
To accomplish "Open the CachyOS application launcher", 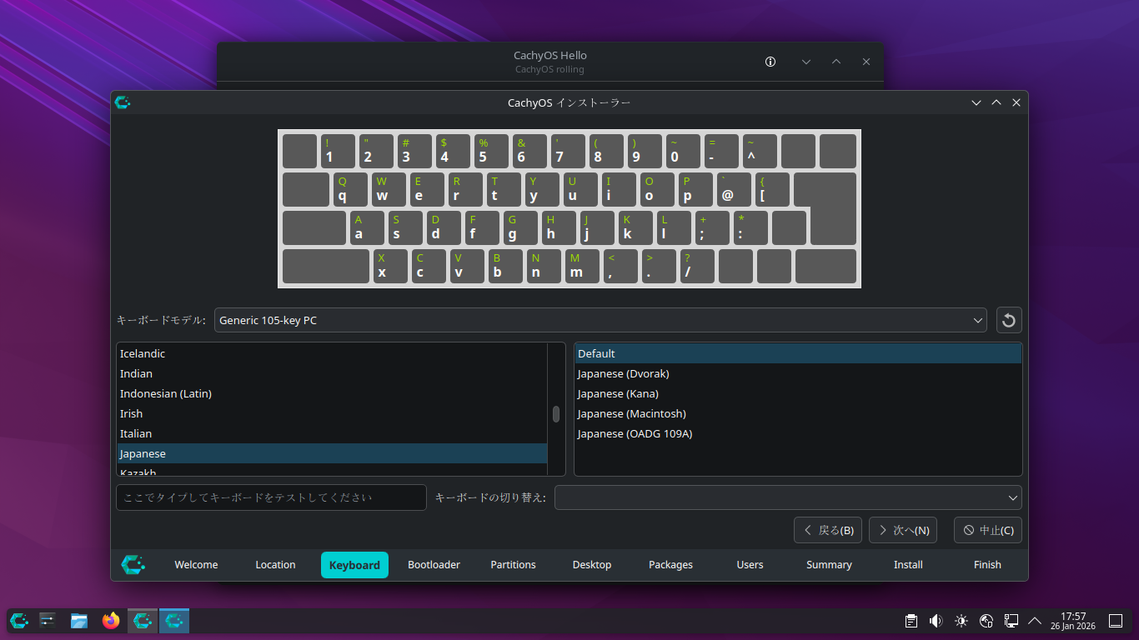I will (x=19, y=621).
